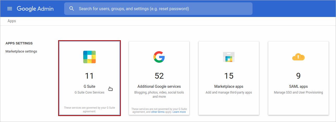Click the Google Admin logo
This screenshot has width=336, height=122.
pyautogui.click(x=35, y=9)
